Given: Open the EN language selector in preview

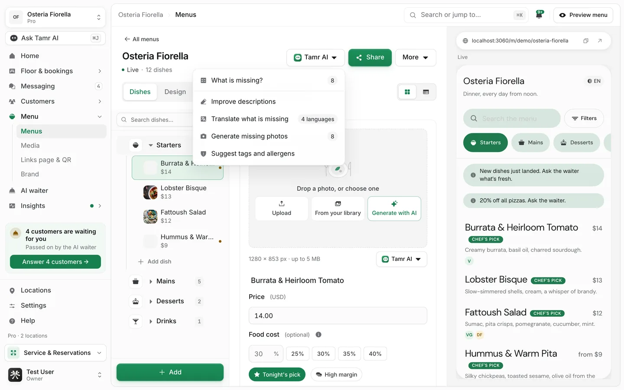Looking at the screenshot, I should tap(594, 81).
